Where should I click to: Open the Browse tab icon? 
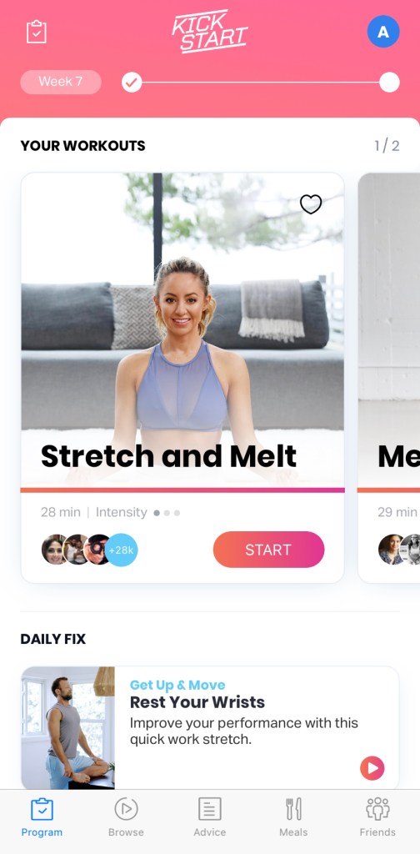coord(126,809)
